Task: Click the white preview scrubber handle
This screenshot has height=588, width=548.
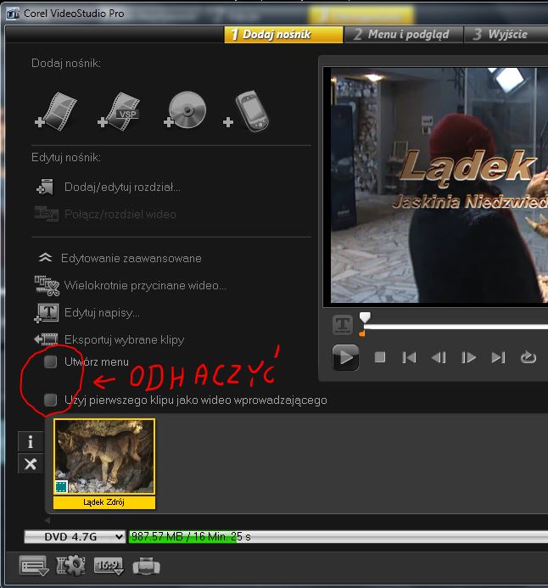Action: [365, 317]
